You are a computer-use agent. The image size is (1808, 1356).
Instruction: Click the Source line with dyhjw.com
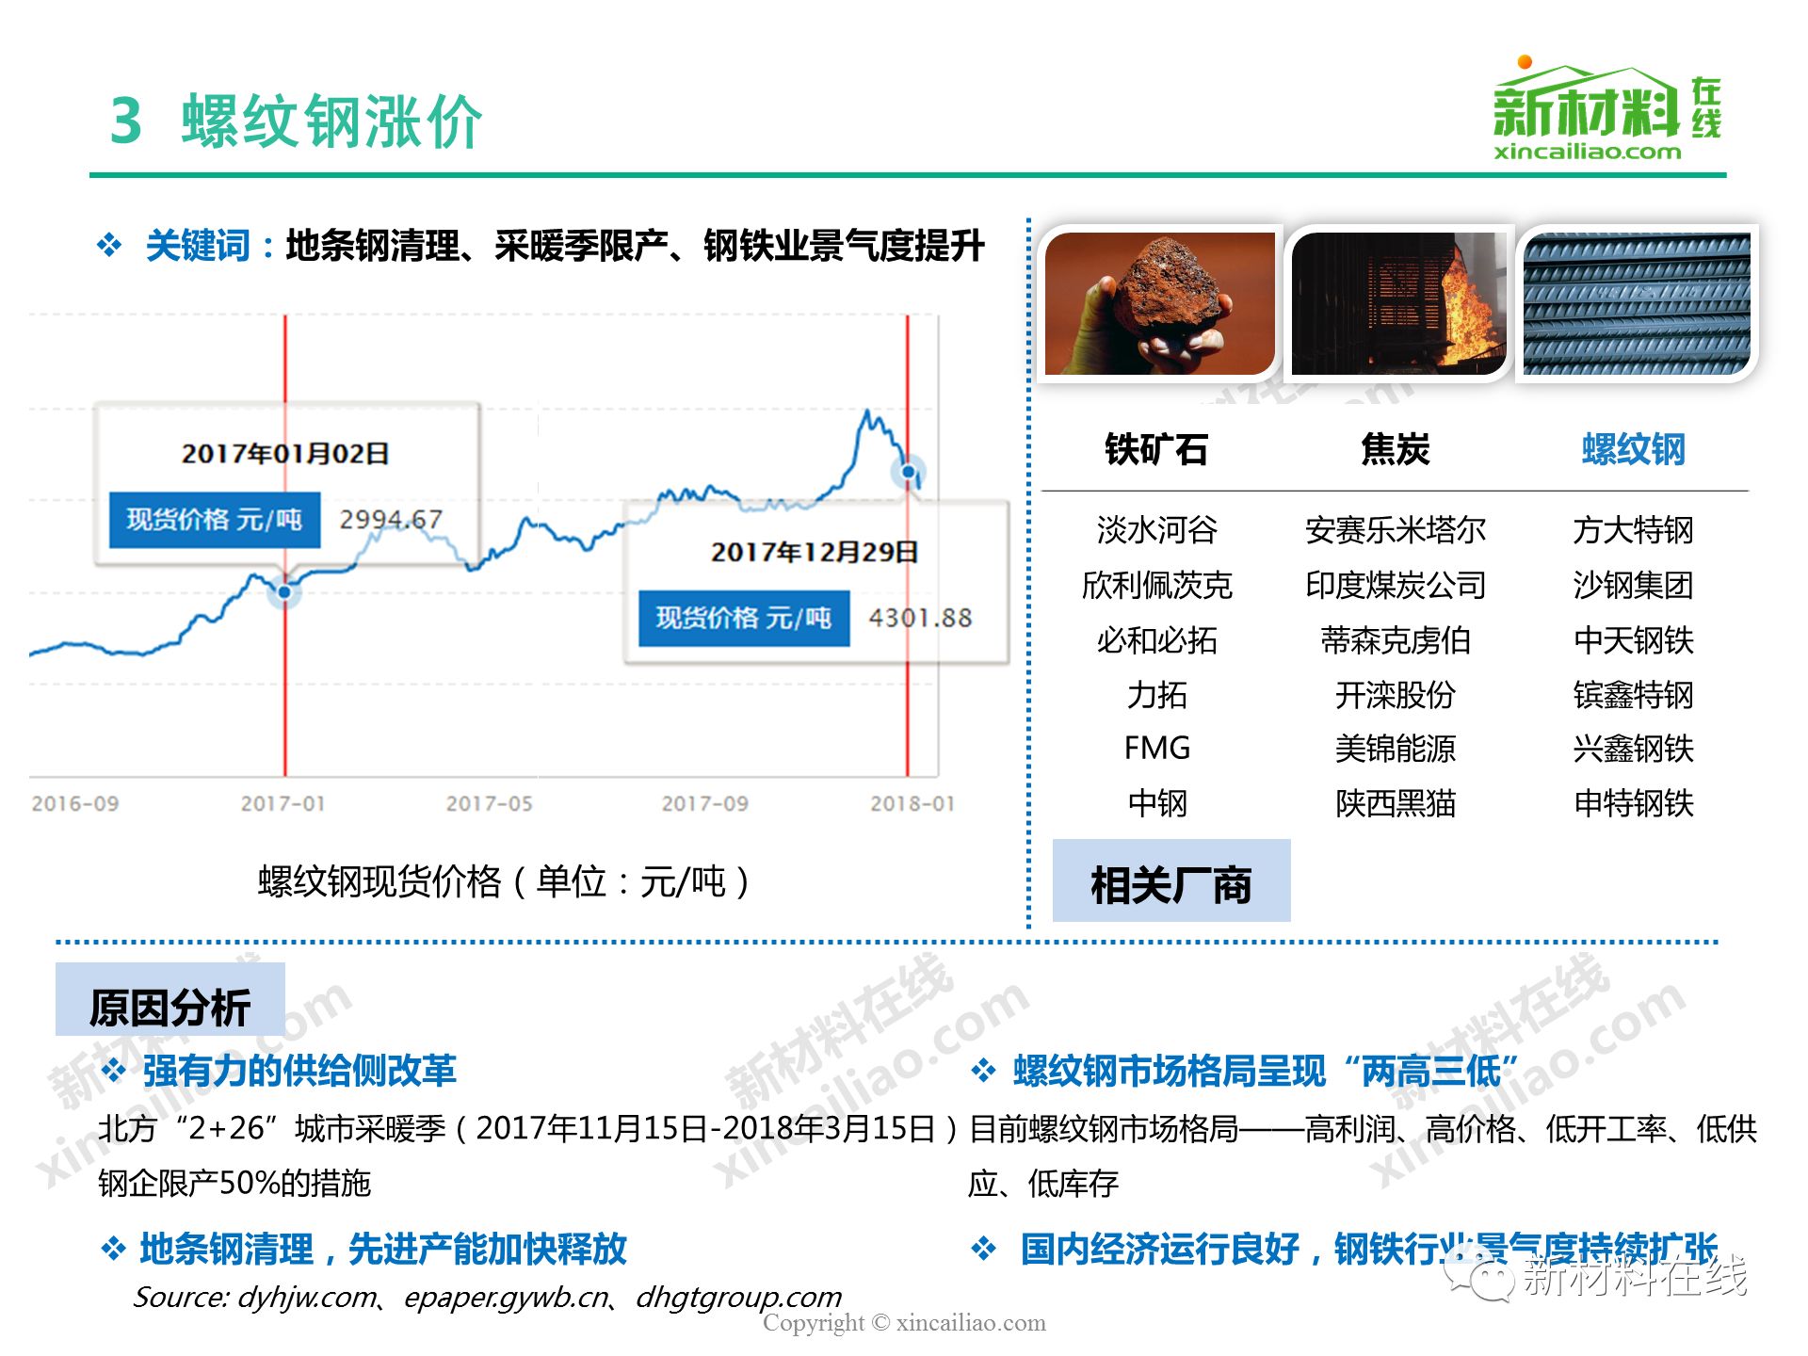coord(488,1297)
